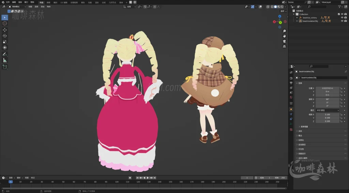Open the Output properties tab
This screenshot has width=349, height=193.
(291, 83)
